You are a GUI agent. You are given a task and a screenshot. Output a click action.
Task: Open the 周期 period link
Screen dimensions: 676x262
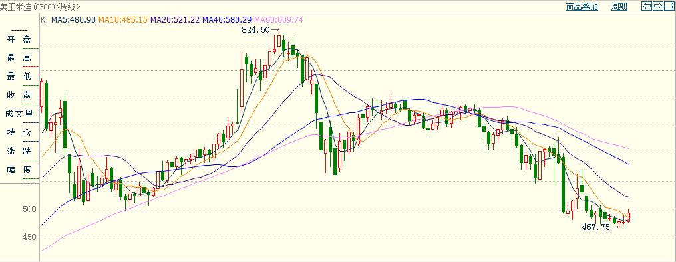pyautogui.click(x=619, y=7)
